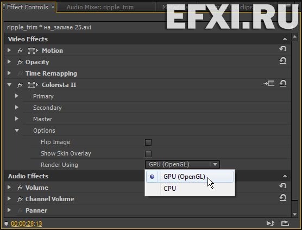This screenshot has height=230, width=302.
Task: Enable Show Skin Overlay checkbox
Action: [148, 154]
